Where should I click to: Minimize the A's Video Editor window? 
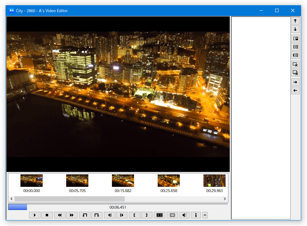[x=261, y=11]
